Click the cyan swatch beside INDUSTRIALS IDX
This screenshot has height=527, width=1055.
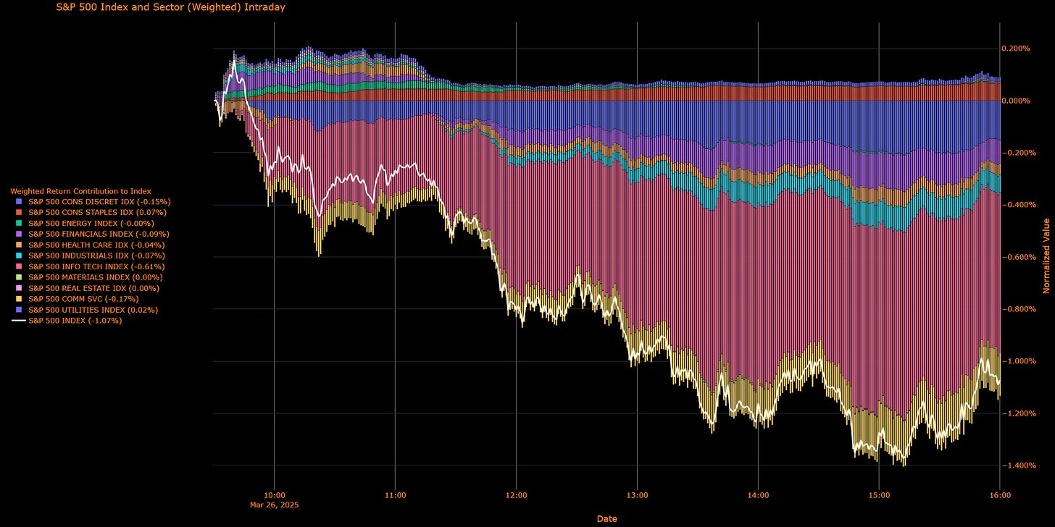pyautogui.click(x=19, y=256)
